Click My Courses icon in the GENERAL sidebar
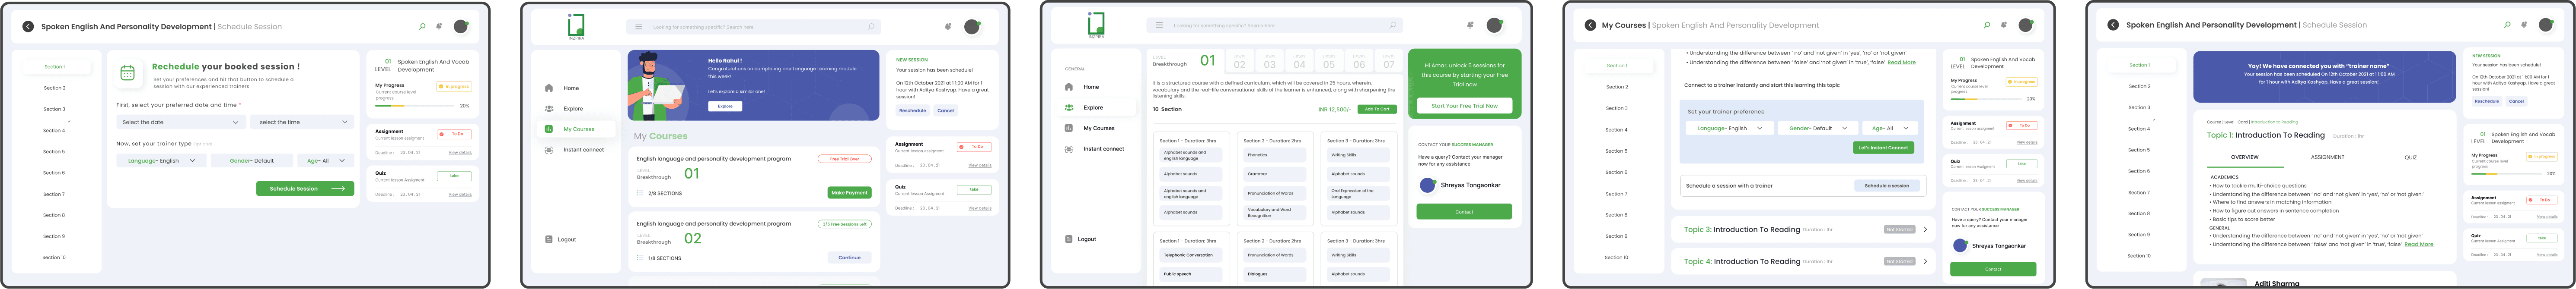The height and width of the screenshot is (289, 2576). pos(1069,128)
